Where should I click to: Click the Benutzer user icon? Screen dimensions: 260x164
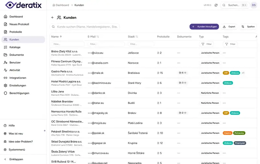tap(6, 62)
